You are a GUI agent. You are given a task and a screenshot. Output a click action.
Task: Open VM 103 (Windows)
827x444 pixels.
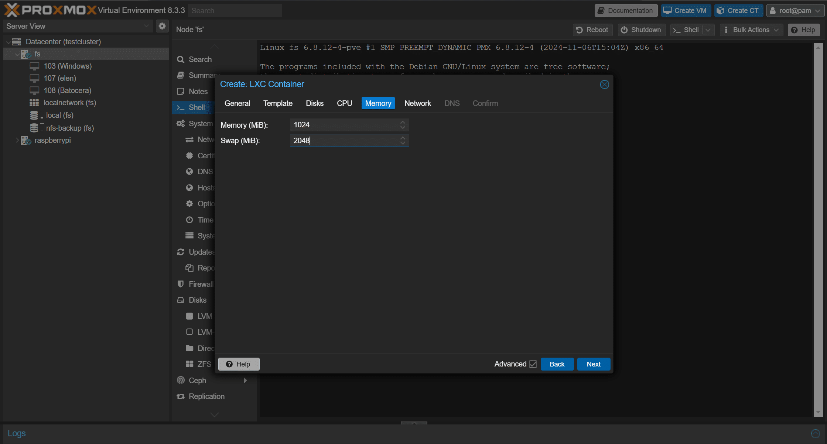tap(68, 66)
